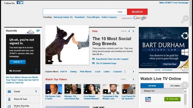Click the share charm icon

pos(185,36)
